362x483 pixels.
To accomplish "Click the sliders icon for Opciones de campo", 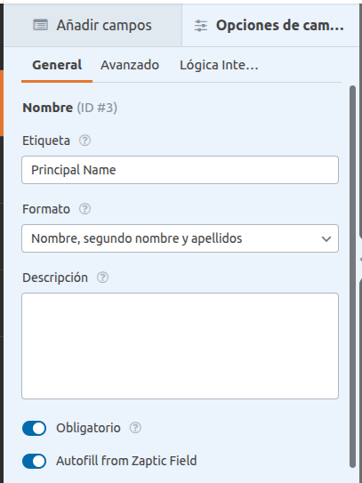I will [x=201, y=26].
